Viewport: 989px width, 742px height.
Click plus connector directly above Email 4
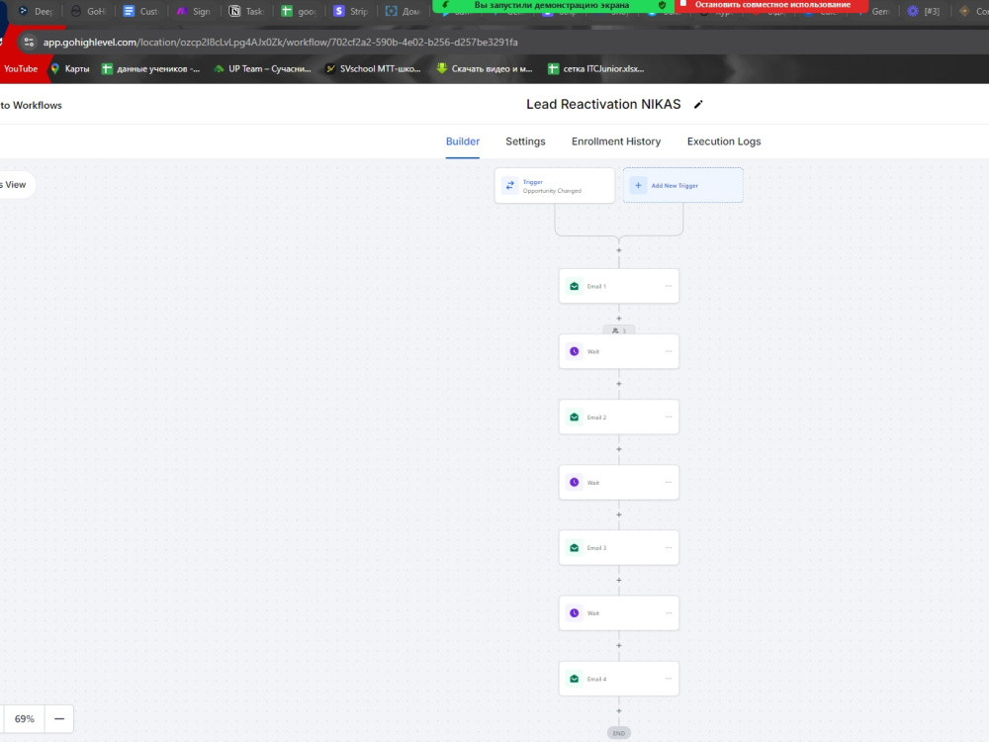click(x=619, y=646)
